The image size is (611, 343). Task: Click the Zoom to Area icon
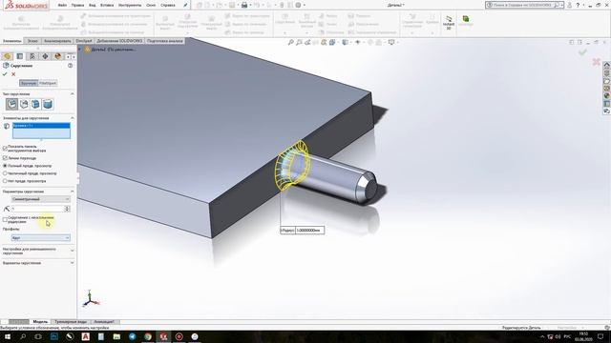pos(299,42)
